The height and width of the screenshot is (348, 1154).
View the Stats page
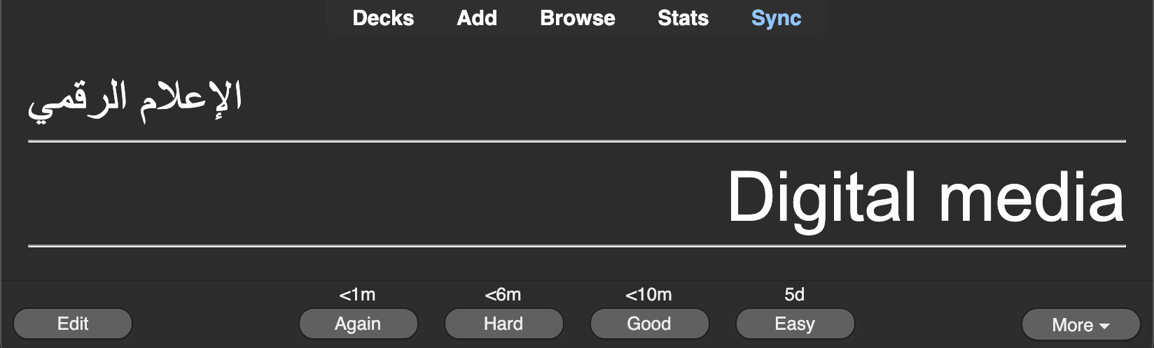[683, 18]
